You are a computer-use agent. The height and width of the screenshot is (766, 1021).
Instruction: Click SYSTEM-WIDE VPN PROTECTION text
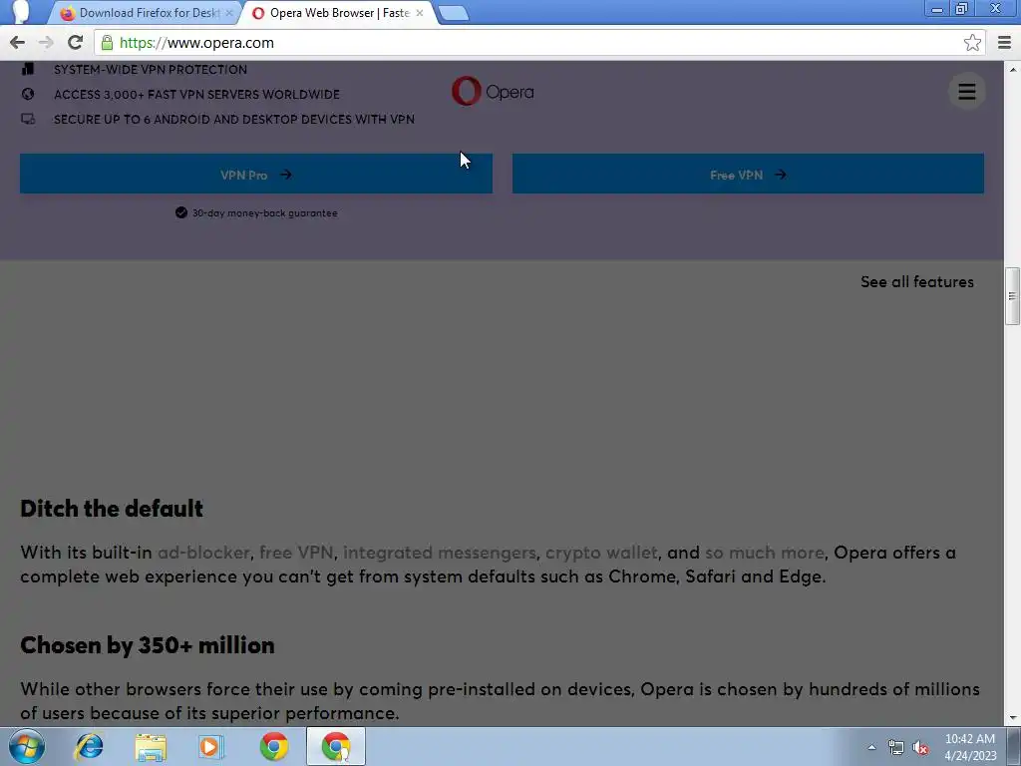[151, 70]
